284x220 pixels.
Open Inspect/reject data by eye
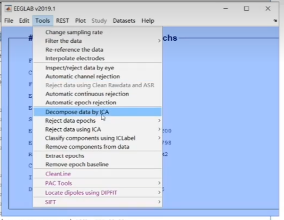[x=79, y=68]
